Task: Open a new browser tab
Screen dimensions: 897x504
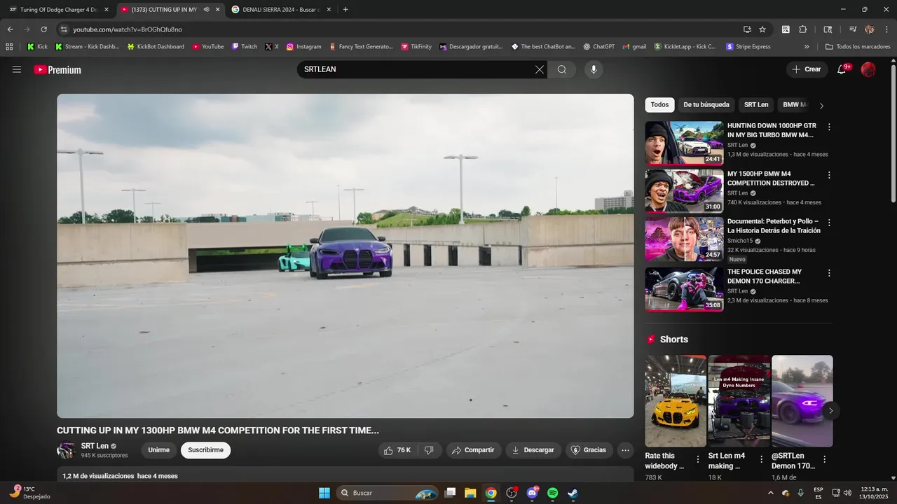Action: [345, 10]
